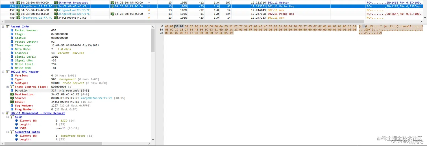Collapse the 802.11 MAC Header section

pos(3,72)
